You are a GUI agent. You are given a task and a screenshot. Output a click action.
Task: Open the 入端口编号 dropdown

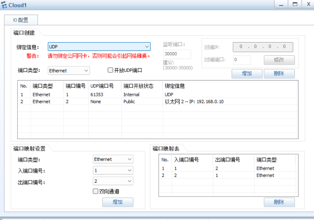click(113, 170)
